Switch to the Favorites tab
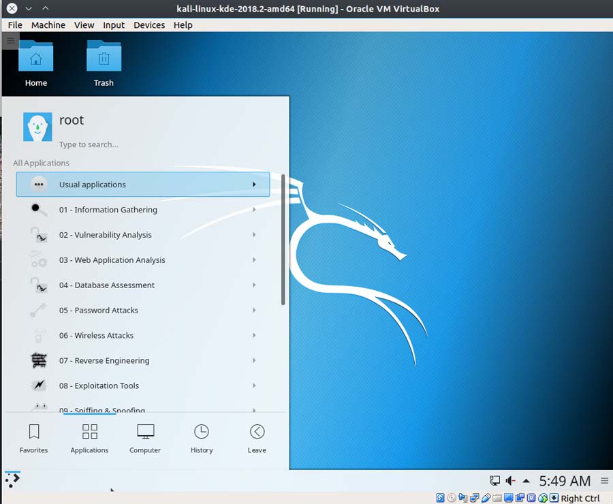The height and width of the screenshot is (504, 613). click(x=34, y=438)
